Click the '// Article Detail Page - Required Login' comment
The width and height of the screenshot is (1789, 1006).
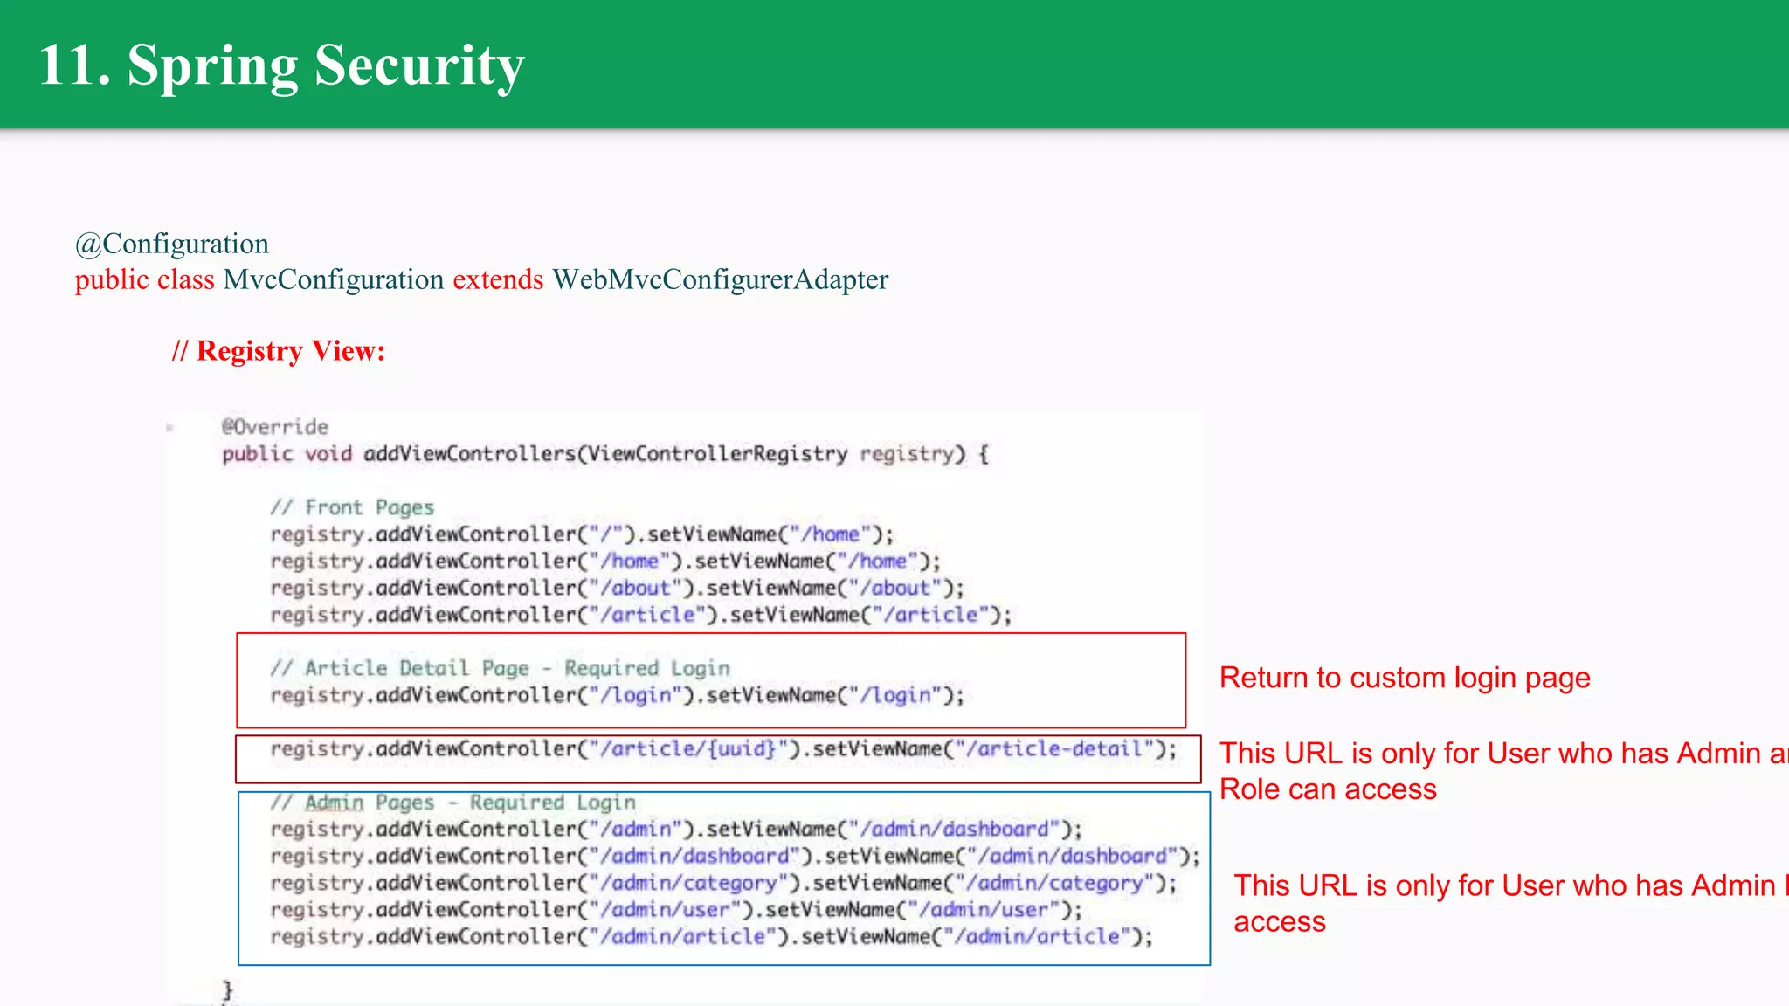pyautogui.click(x=500, y=669)
